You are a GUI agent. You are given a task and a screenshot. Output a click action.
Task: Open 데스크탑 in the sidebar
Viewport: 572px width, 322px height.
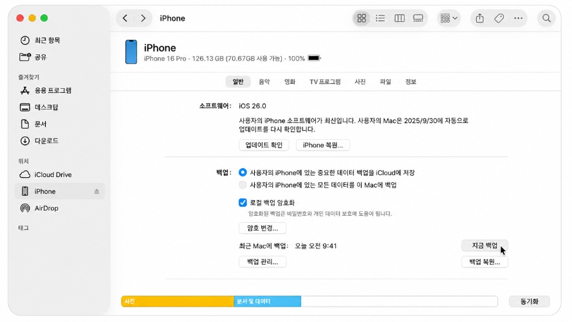point(60,108)
